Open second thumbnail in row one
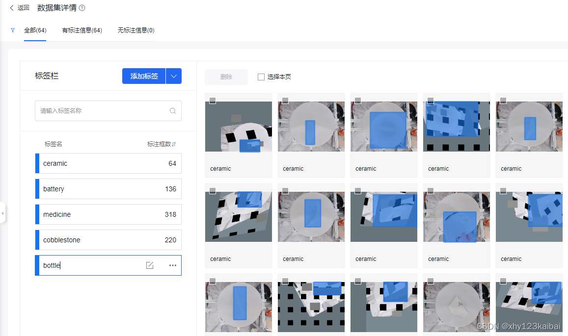Viewport: 568px width, 336px height. click(x=311, y=127)
